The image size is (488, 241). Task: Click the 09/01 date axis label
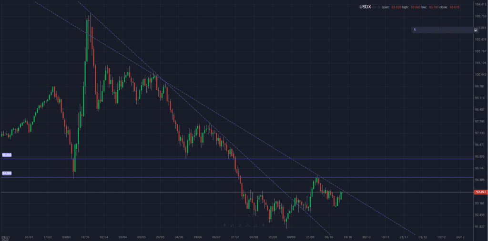[x=5, y=236]
